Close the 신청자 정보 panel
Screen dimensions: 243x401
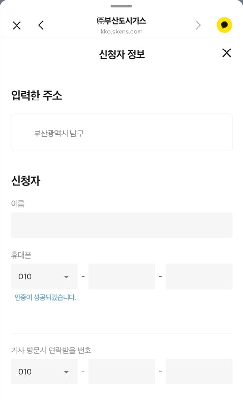pyautogui.click(x=226, y=53)
